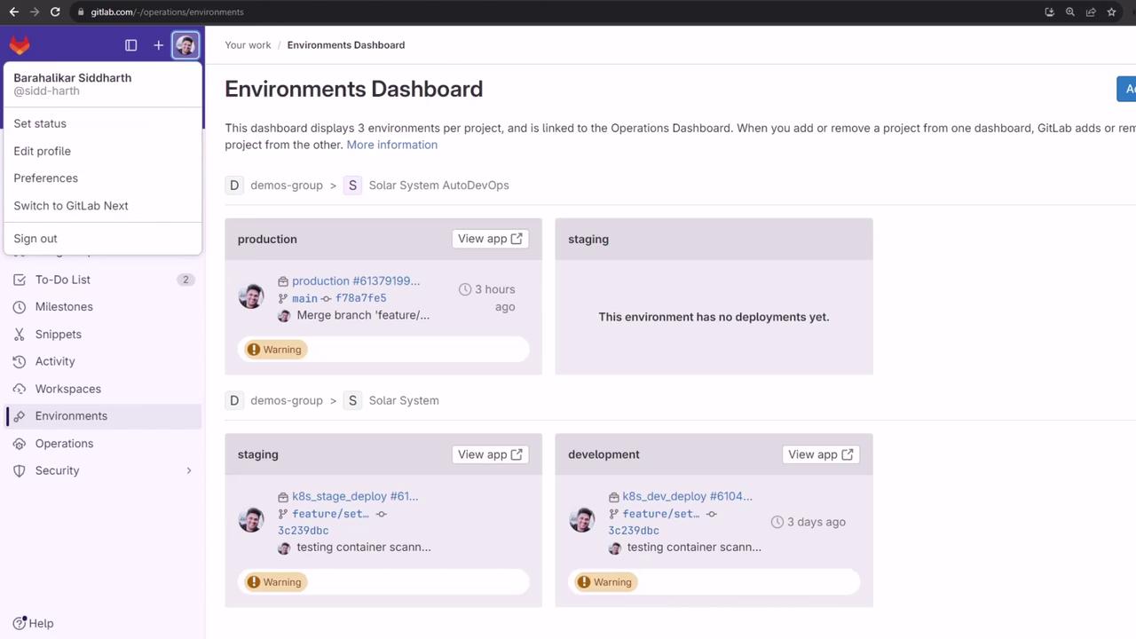Open the Help menu

(34, 623)
